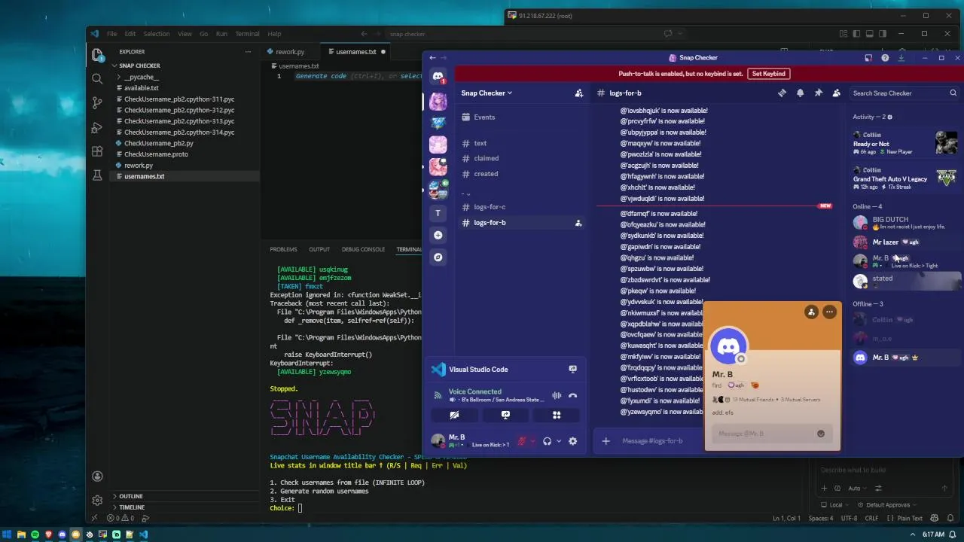Click add friend icon on Mr. B popout
The image size is (964, 542).
point(811,312)
